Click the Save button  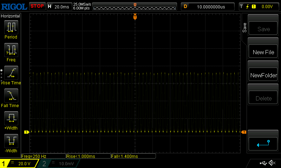(x=263, y=29)
